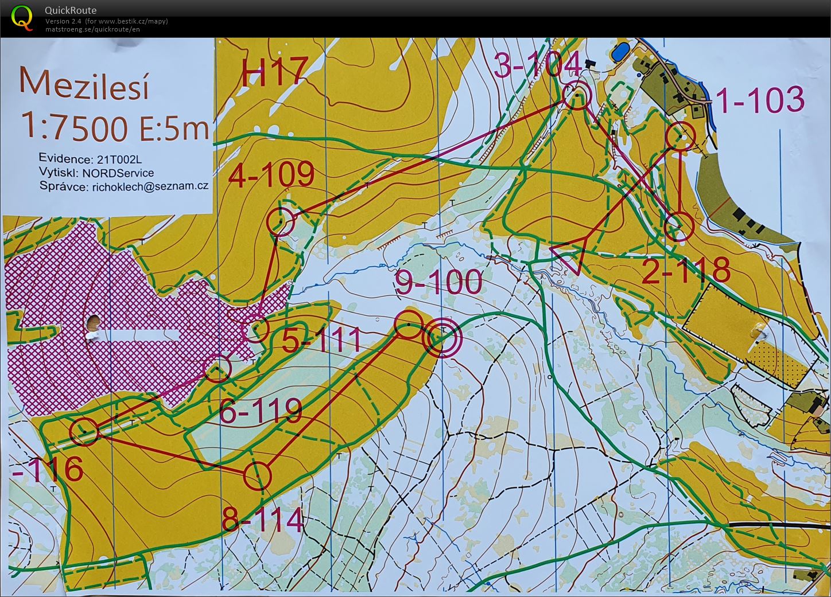Click the 1:7500 E:5m scale text
This screenshot has width=831, height=597.
point(115,127)
